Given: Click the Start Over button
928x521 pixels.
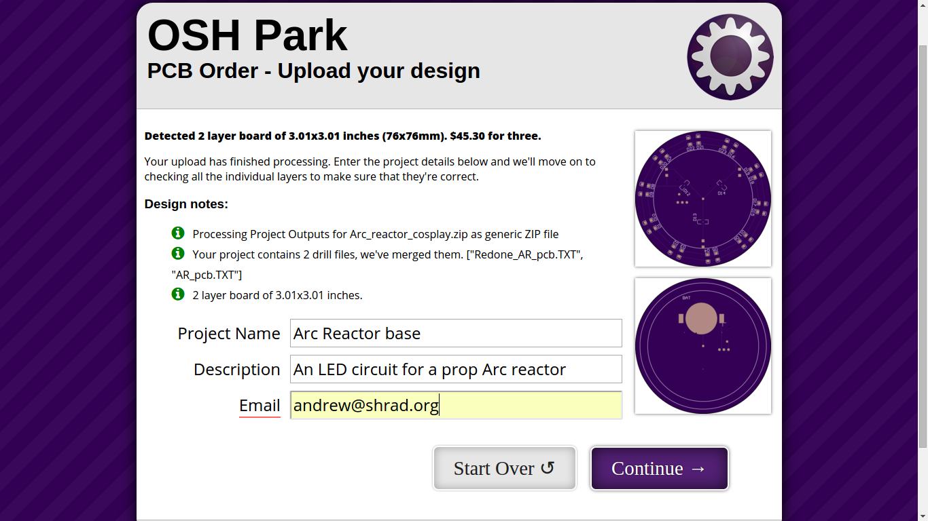Looking at the screenshot, I should [x=505, y=468].
